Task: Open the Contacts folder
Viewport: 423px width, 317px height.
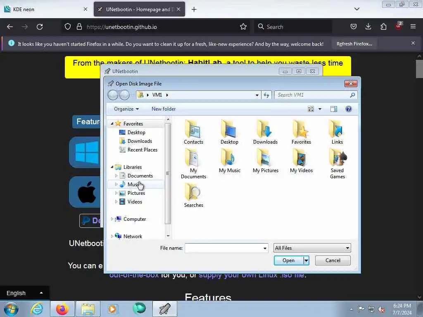Action: [x=193, y=132]
